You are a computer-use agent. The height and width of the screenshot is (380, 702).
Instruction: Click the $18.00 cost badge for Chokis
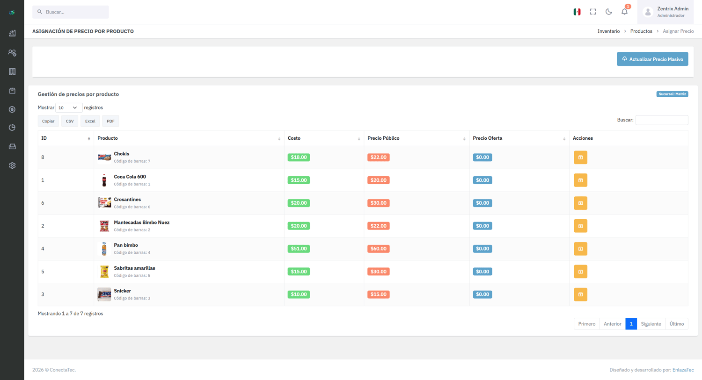(x=299, y=158)
